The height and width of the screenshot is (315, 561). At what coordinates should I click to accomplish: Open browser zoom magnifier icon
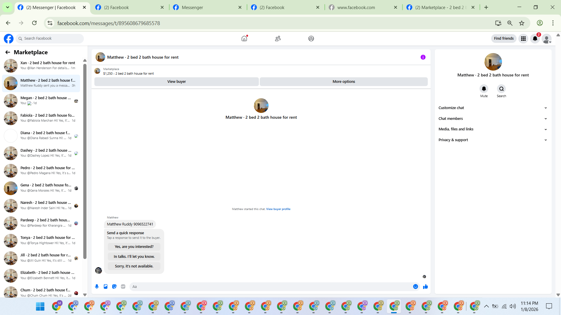tap(510, 23)
